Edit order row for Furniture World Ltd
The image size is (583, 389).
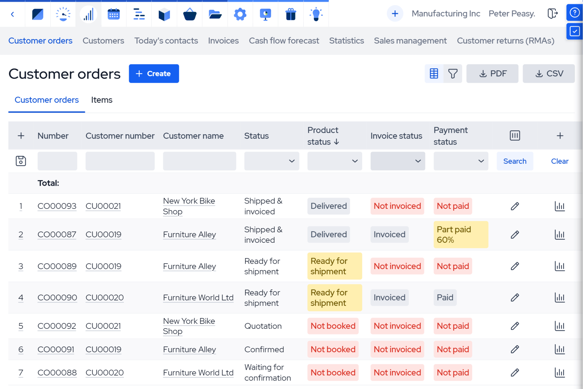(515, 297)
